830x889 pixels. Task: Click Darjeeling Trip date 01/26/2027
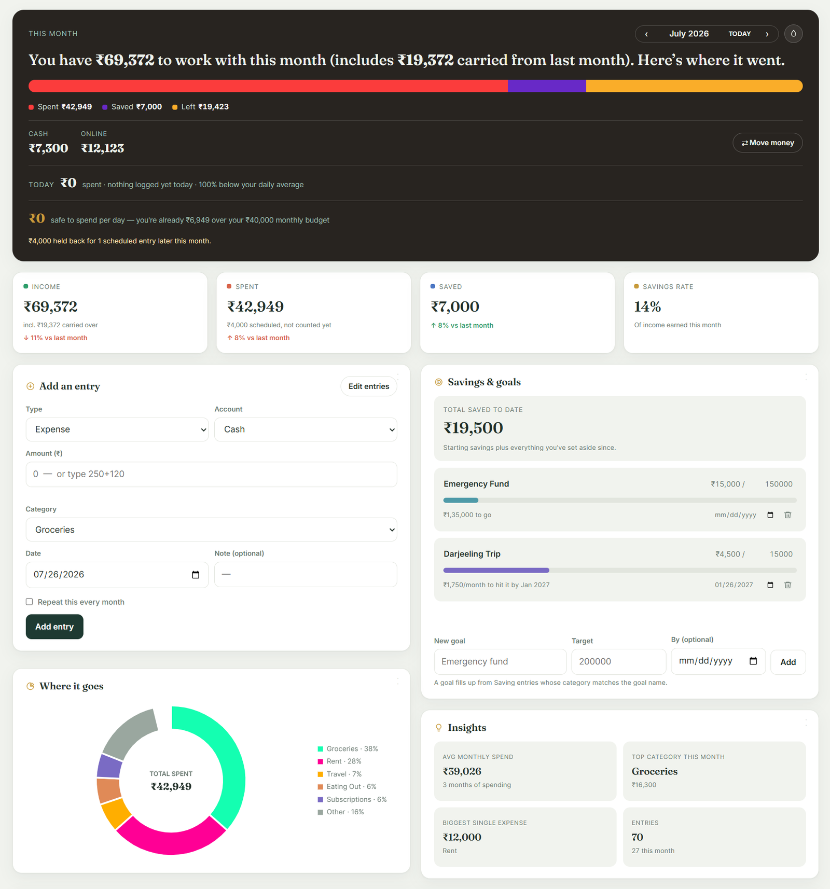point(734,585)
